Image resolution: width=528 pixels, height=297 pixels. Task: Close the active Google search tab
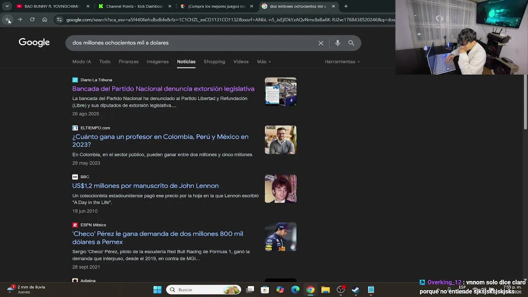point(333,6)
